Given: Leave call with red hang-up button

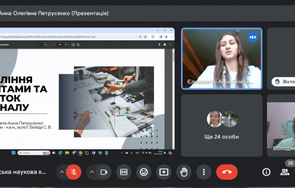Looking at the screenshot, I should pyautogui.click(x=227, y=172).
